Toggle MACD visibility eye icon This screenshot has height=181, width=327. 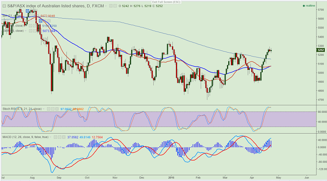coord(55,137)
